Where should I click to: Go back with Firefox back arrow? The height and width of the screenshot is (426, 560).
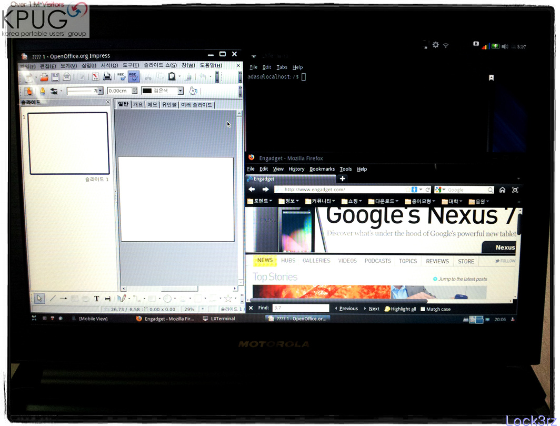252,190
